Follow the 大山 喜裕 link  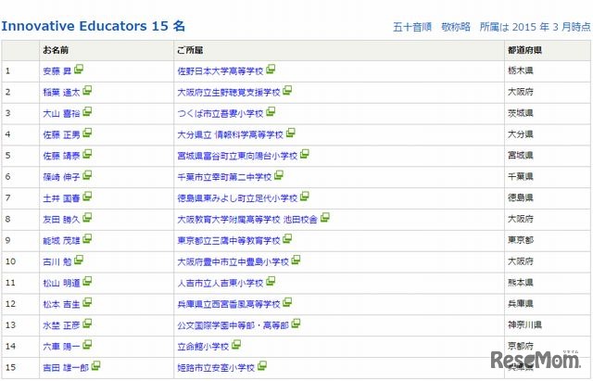point(62,113)
